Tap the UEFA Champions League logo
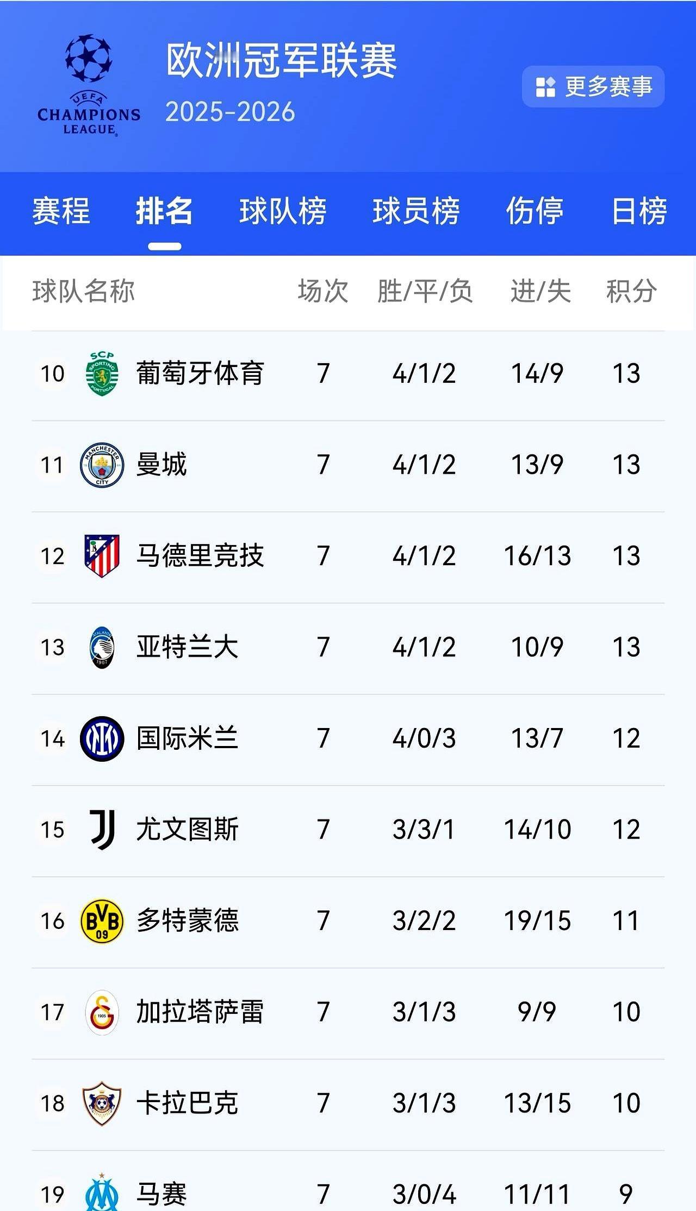This screenshot has height=1211, width=696. pos(89,85)
